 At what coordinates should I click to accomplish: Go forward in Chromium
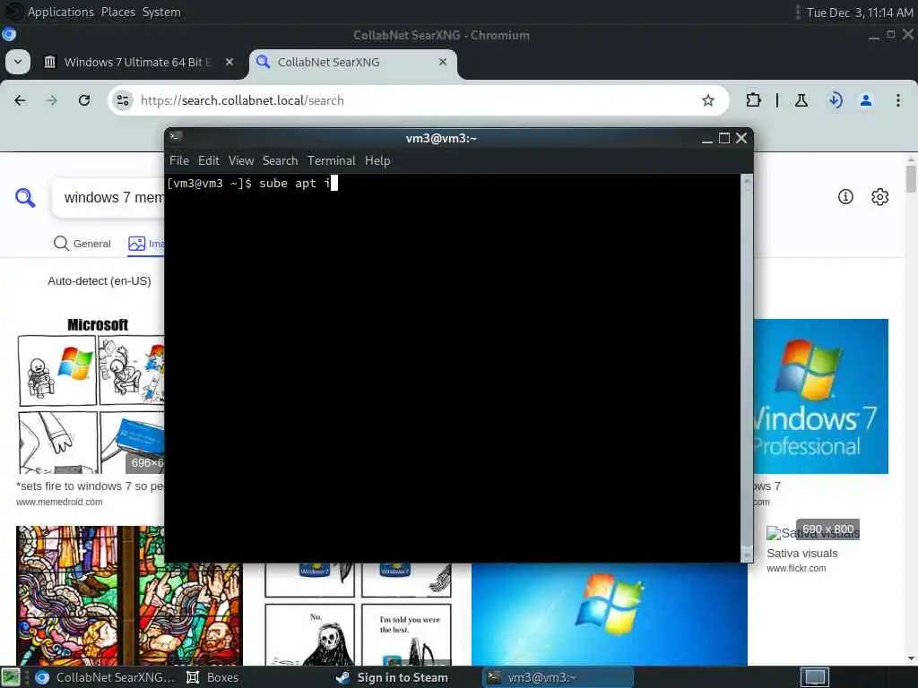coord(51,100)
